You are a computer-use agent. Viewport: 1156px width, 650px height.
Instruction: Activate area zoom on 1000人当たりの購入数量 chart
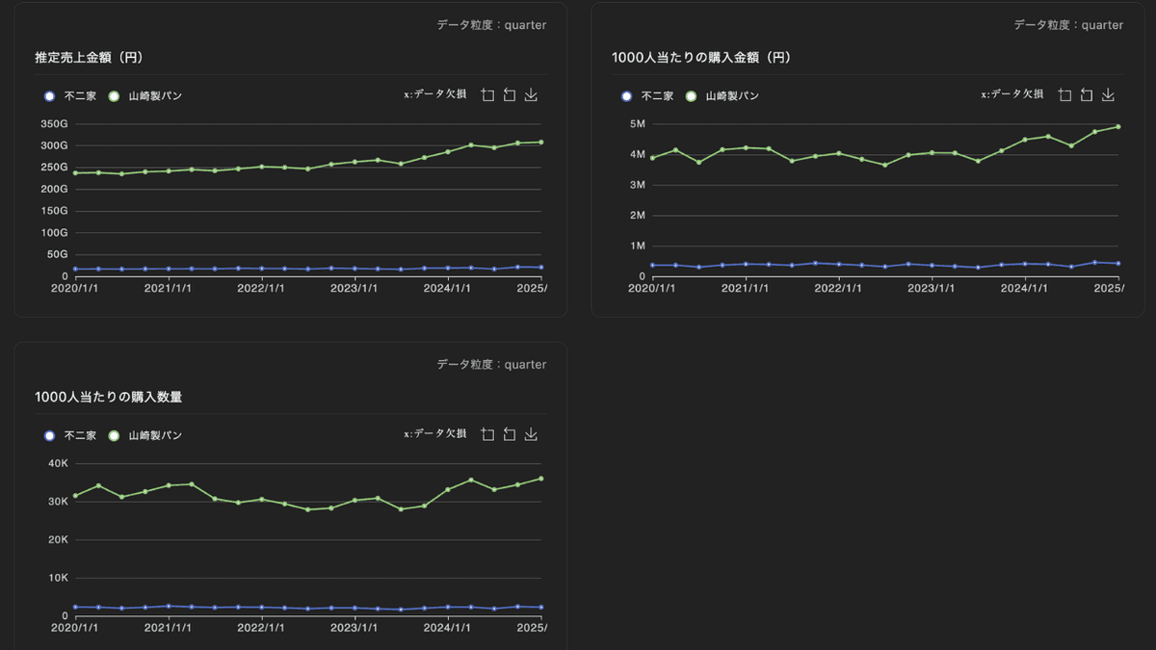[487, 434]
